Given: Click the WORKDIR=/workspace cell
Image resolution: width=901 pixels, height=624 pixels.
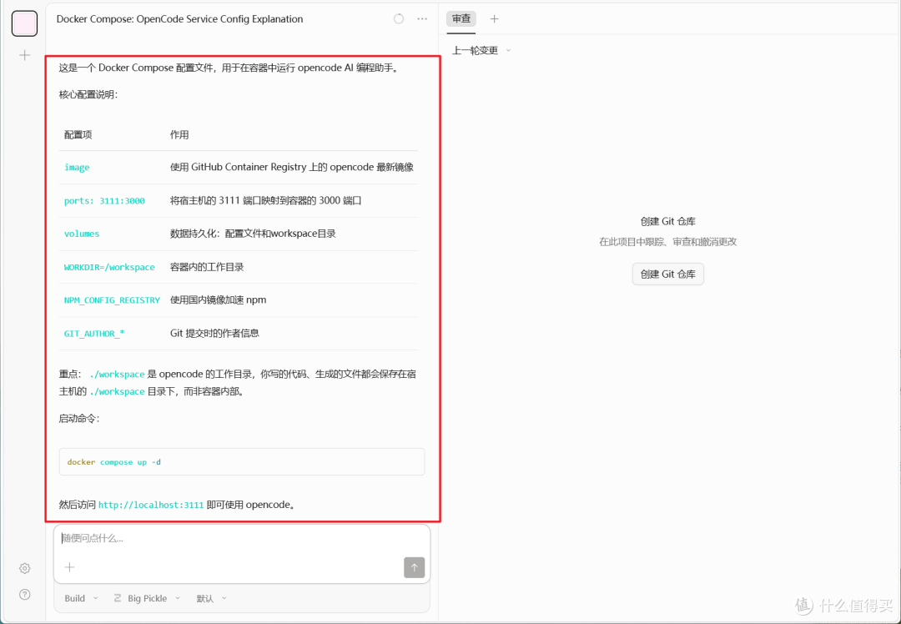Looking at the screenshot, I should coord(109,267).
